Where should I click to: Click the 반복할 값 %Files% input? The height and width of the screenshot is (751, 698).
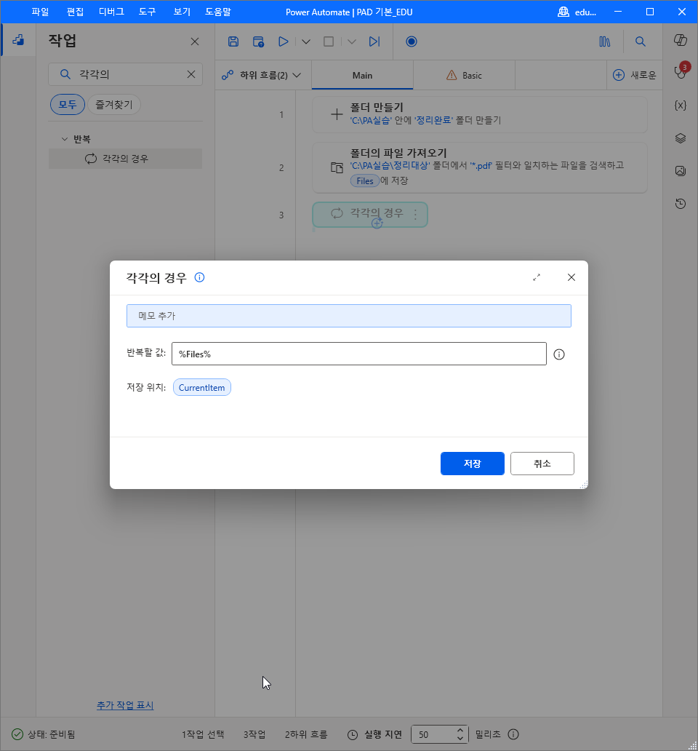pyautogui.click(x=358, y=354)
